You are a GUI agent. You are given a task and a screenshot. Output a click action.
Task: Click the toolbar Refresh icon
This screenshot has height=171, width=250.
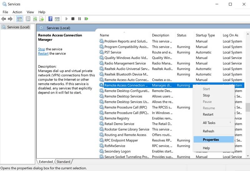click(35, 19)
